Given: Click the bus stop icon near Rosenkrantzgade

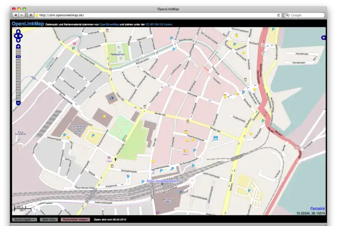Looking at the screenshot, I should [x=215, y=138].
